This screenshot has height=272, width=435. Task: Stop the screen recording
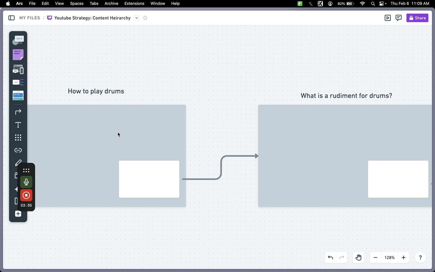click(x=26, y=195)
